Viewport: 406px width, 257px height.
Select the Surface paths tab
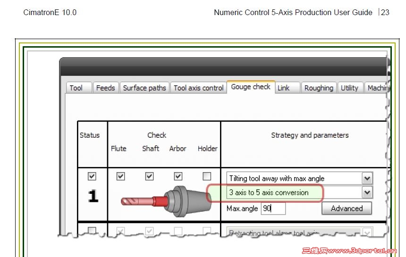click(144, 88)
